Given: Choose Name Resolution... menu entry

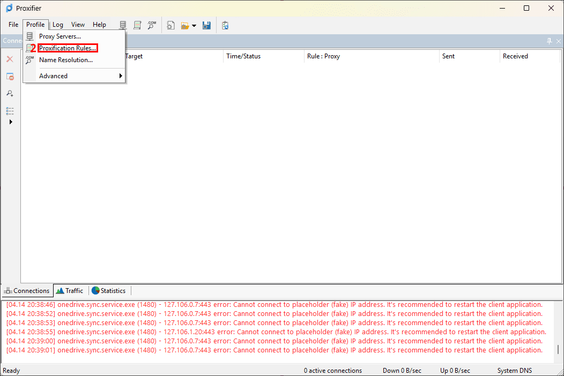Looking at the screenshot, I should 74,60.
